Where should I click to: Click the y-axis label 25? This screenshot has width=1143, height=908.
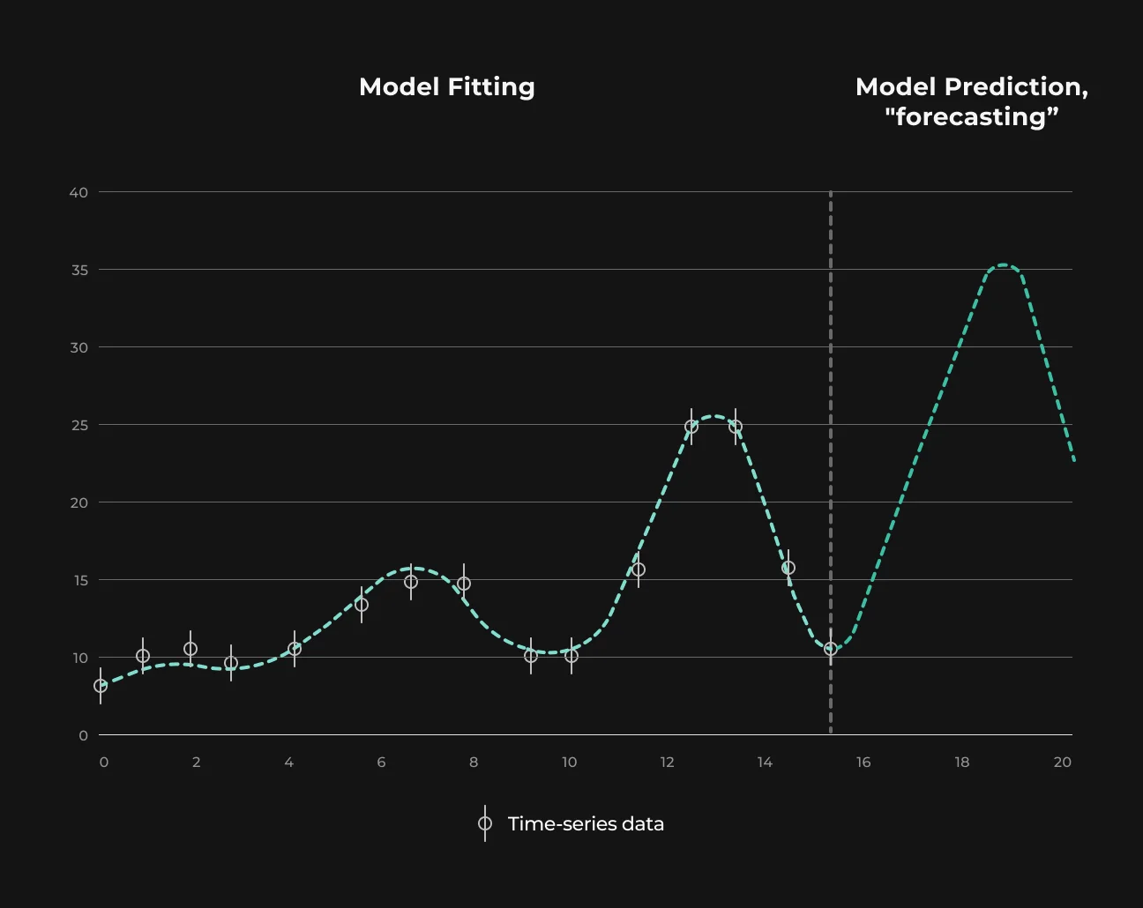[79, 425]
